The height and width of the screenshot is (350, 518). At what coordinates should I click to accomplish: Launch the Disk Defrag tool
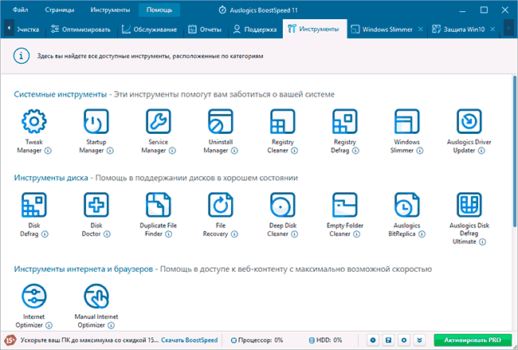pos(34,205)
